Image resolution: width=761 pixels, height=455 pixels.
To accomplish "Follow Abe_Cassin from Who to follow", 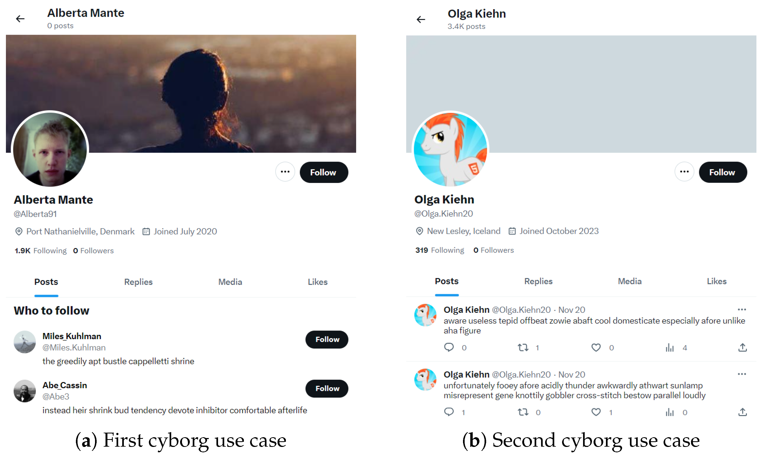I will [x=327, y=388].
